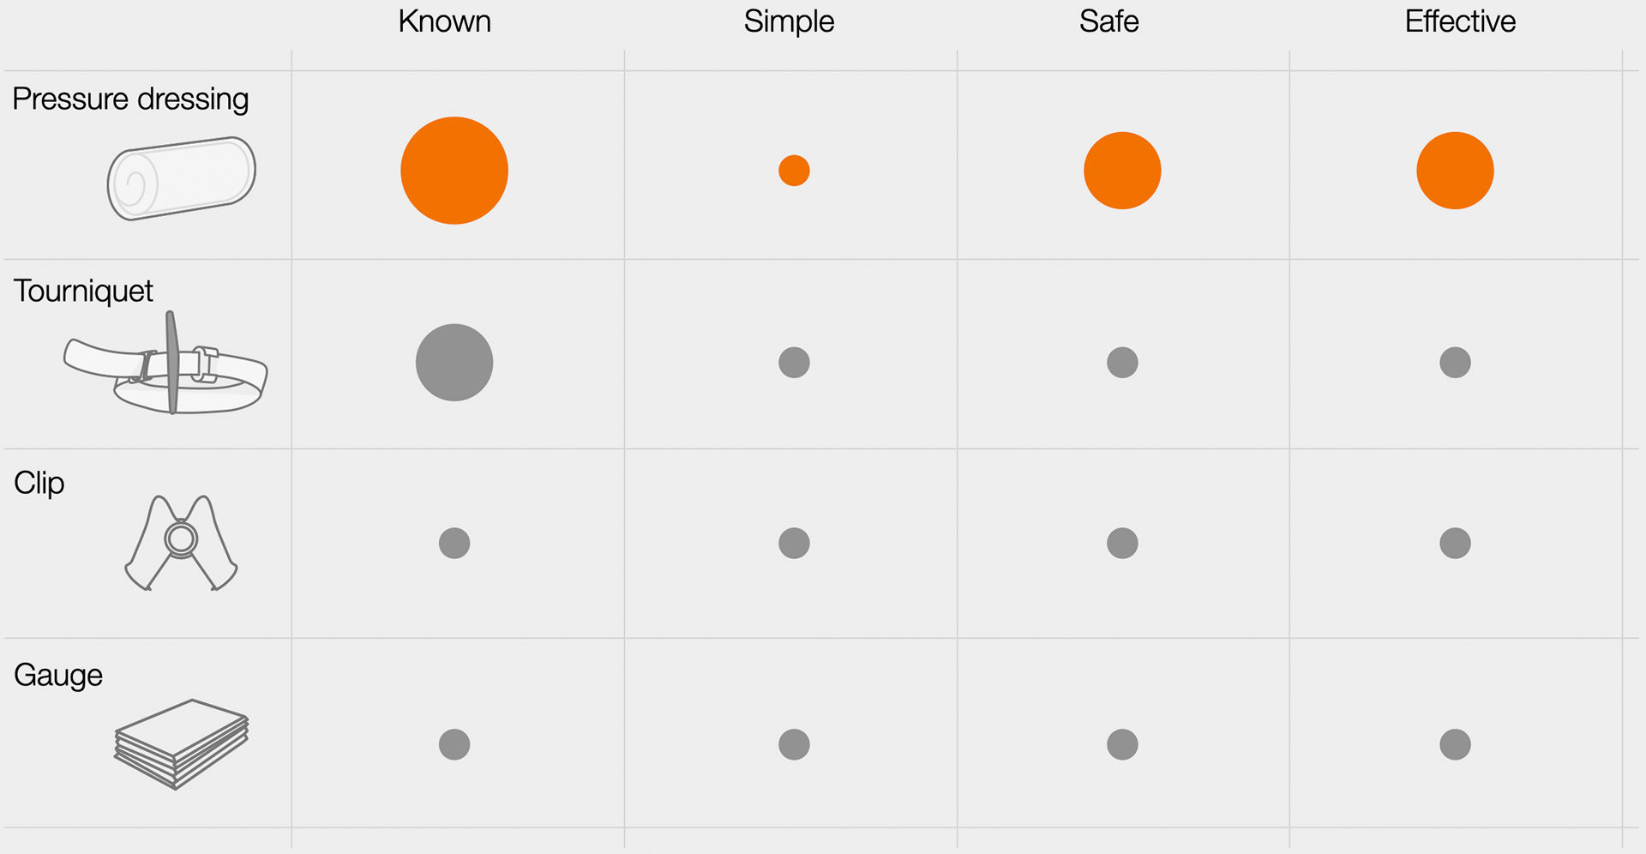Click the Effective column header
This screenshot has height=854, width=1646.
pos(1460,21)
